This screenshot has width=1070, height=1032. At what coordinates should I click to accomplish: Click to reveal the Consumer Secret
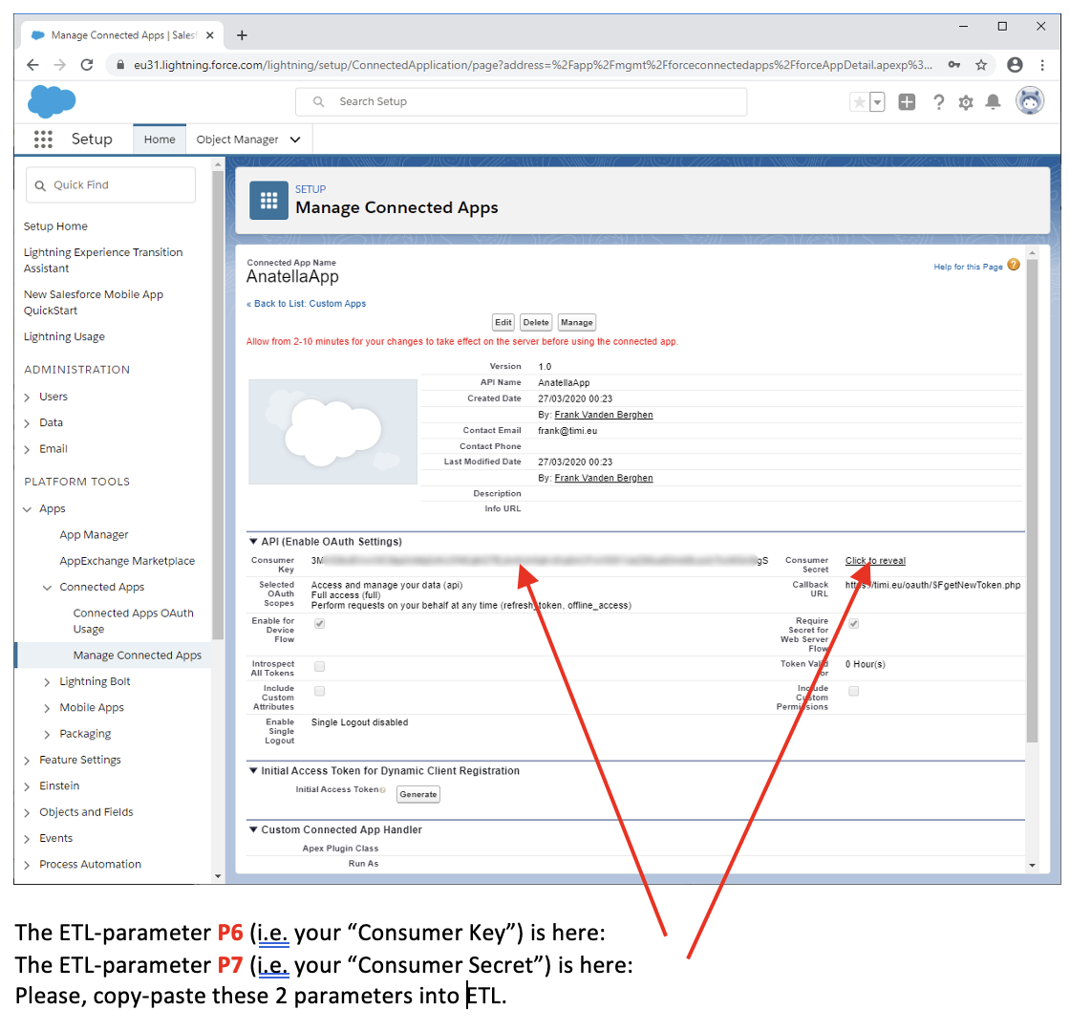pos(875,561)
